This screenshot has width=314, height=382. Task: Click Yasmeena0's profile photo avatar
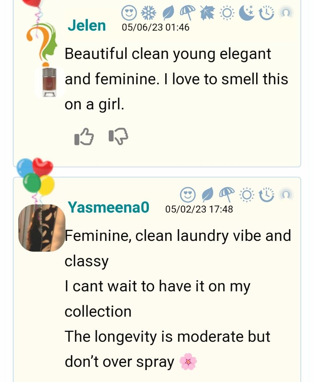click(x=42, y=228)
